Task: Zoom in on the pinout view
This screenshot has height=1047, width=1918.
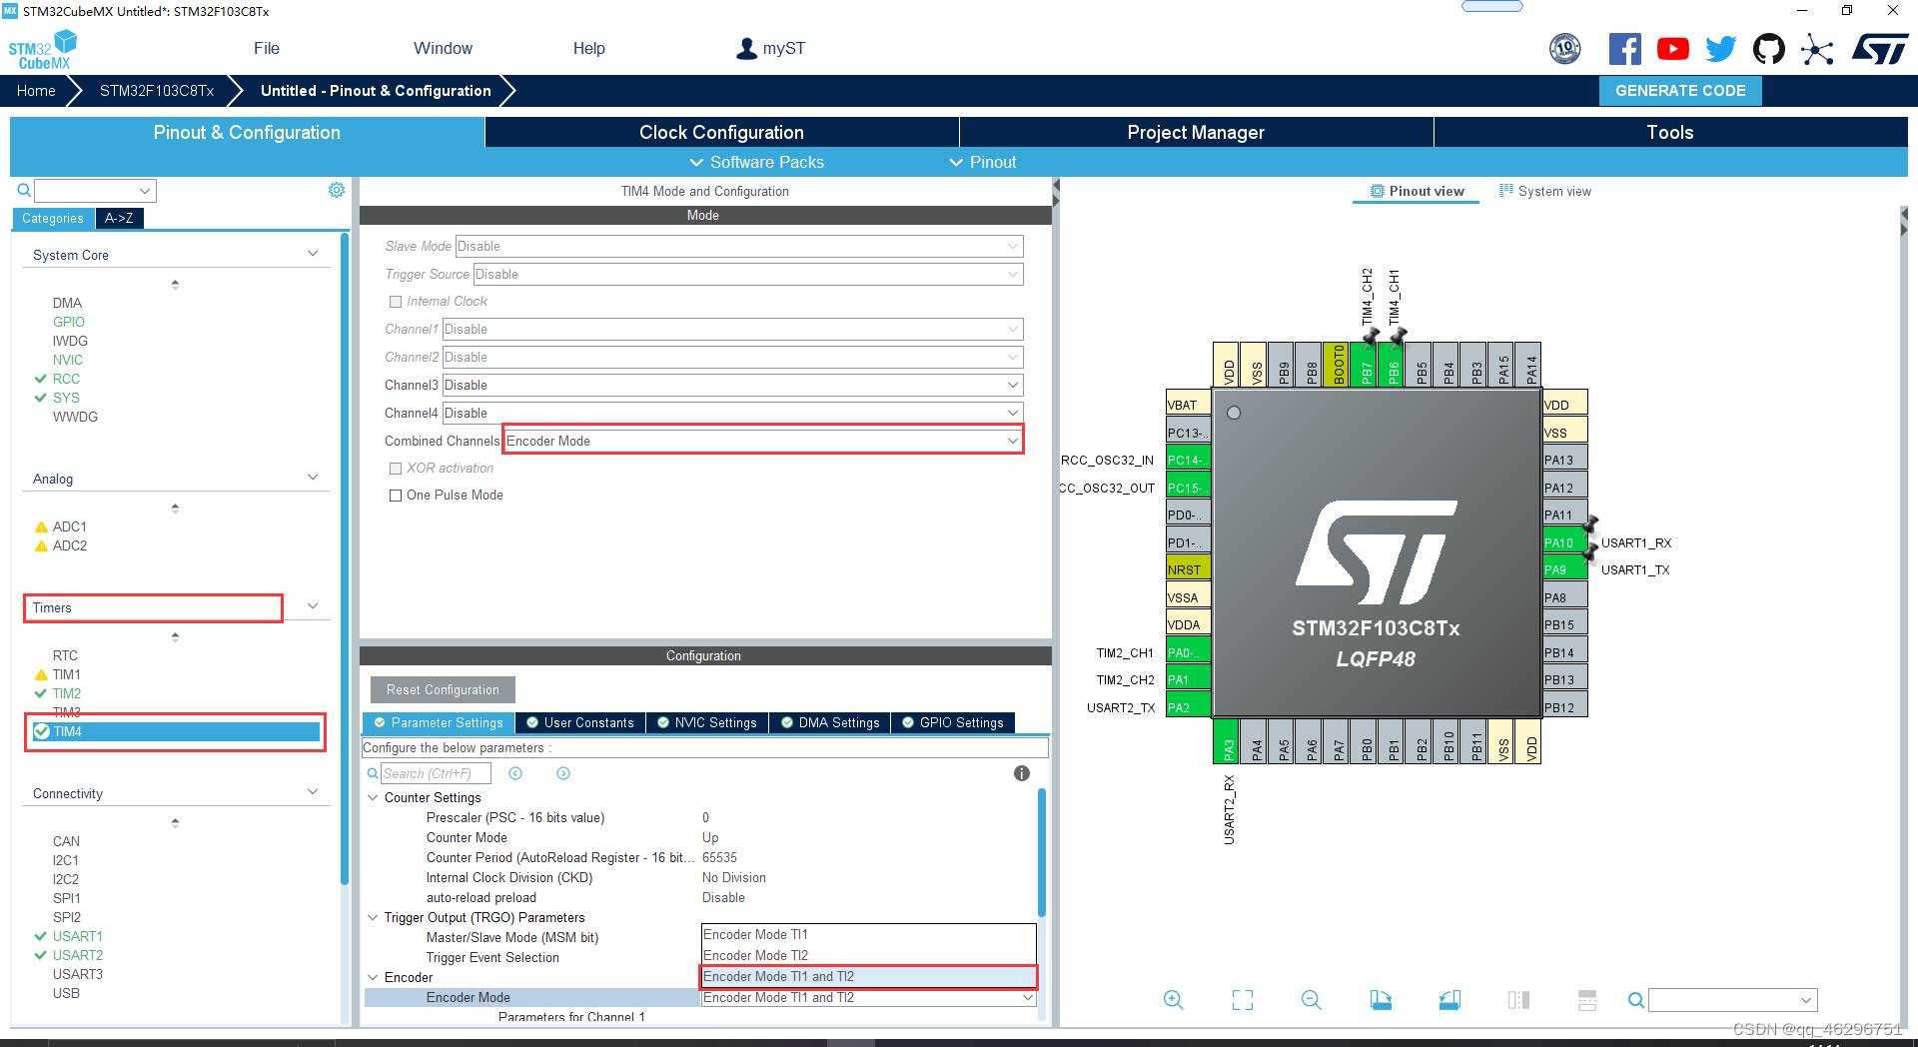Action: click(1172, 999)
